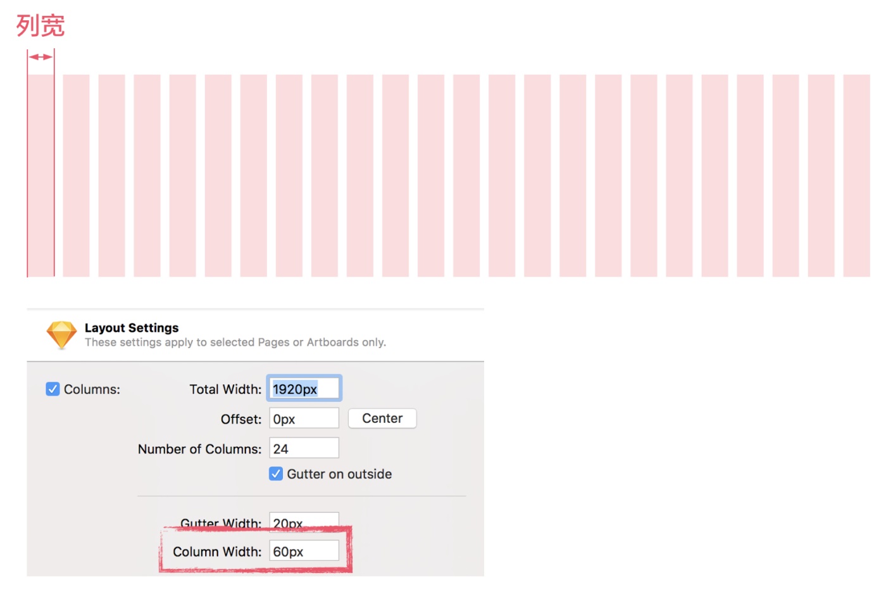Uncheck the Columns checkbox

53,389
